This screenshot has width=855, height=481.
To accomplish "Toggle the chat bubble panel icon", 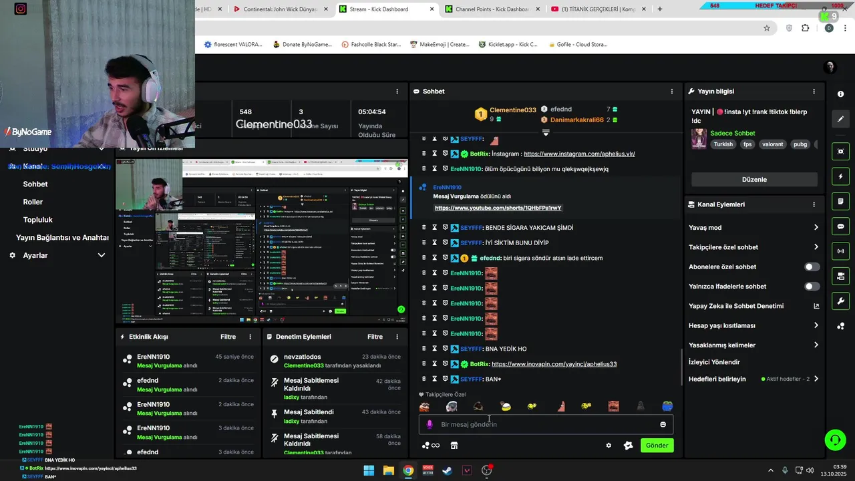I will coord(841,226).
